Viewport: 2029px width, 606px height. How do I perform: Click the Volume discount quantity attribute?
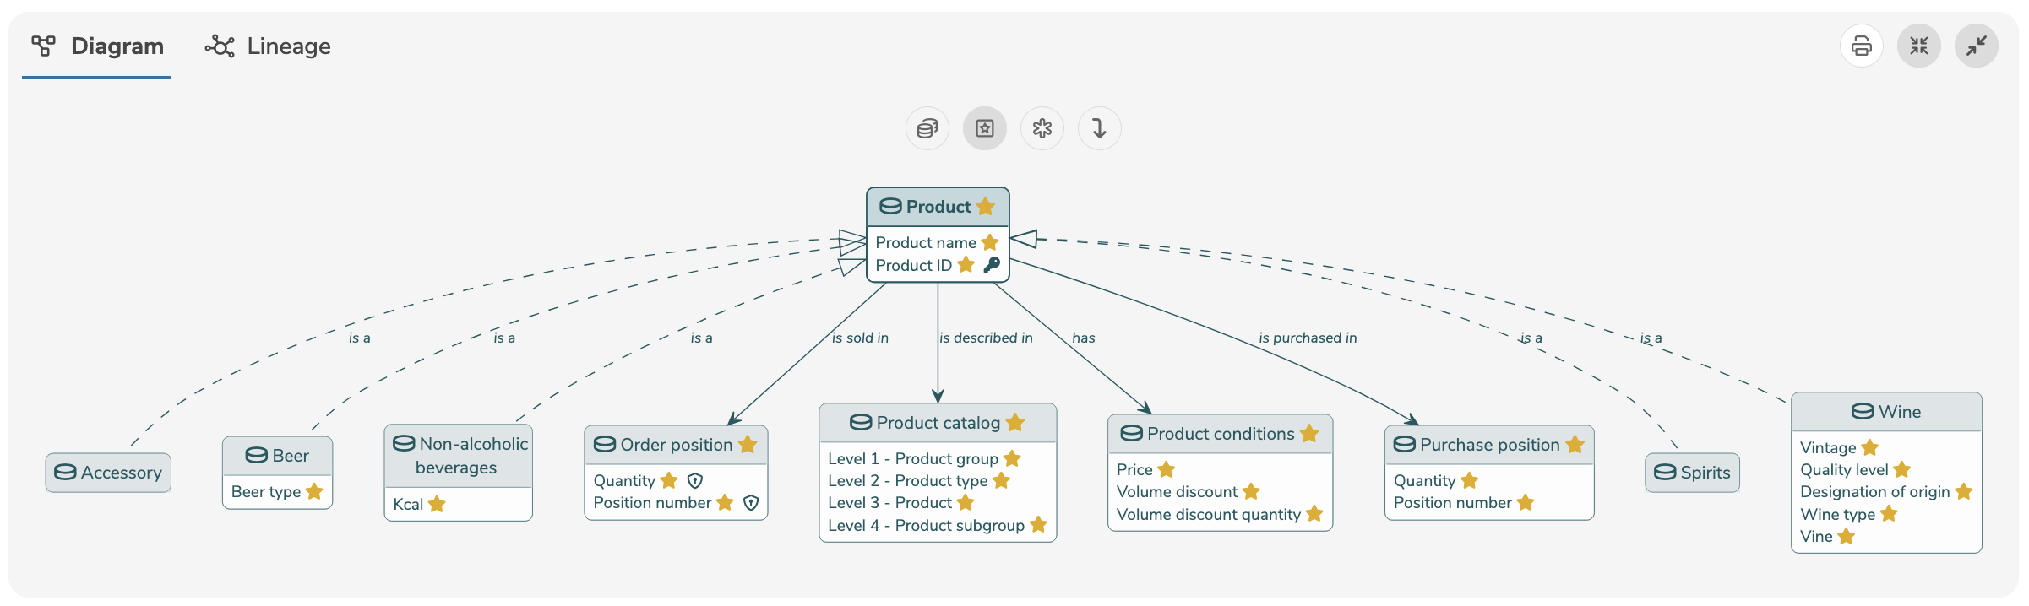click(x=1208, y=515)
